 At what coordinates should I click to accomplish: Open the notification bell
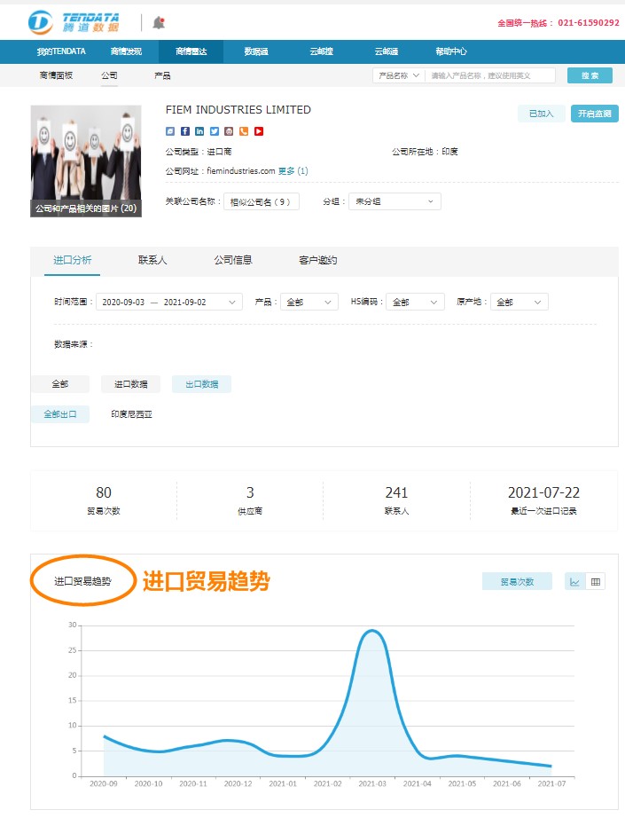pyautogui.click(x=159, y=23)
